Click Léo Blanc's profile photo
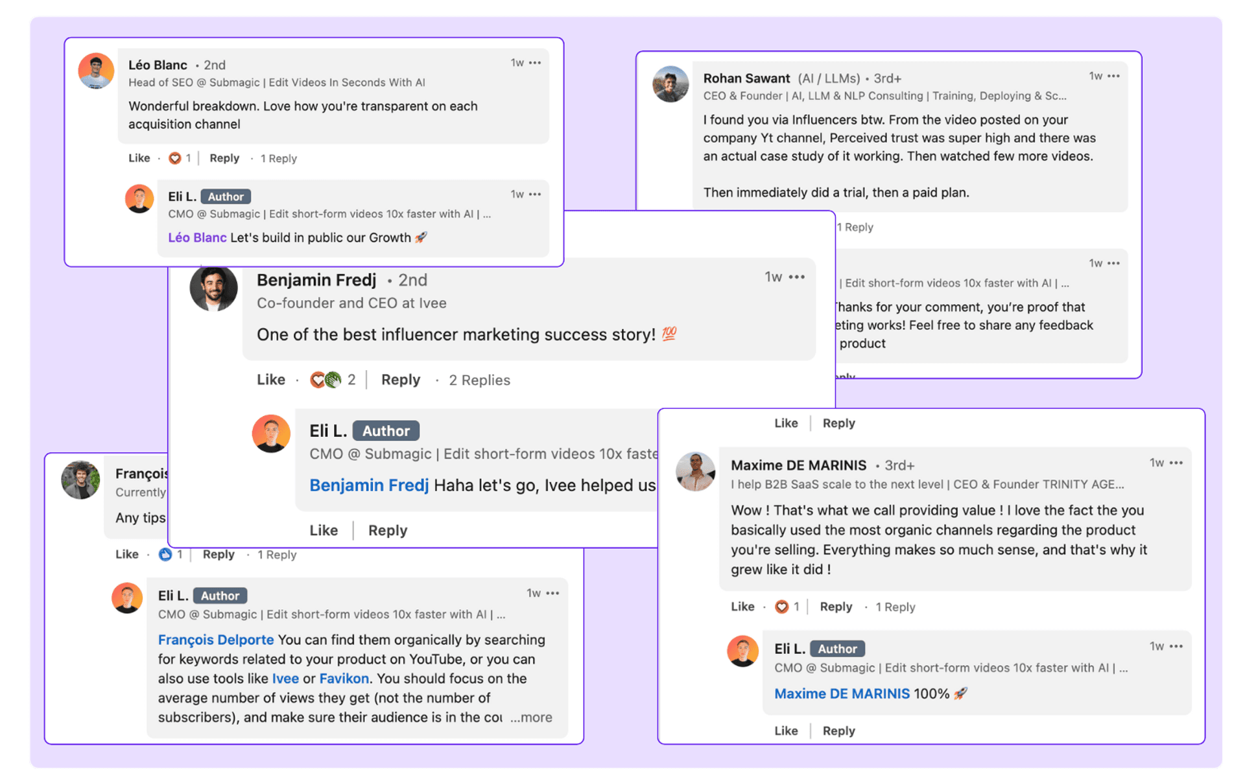1245x781 pixels. tap(96, 71)
